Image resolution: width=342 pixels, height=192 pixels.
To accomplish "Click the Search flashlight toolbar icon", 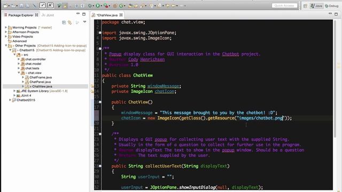I will click(142, 6).
